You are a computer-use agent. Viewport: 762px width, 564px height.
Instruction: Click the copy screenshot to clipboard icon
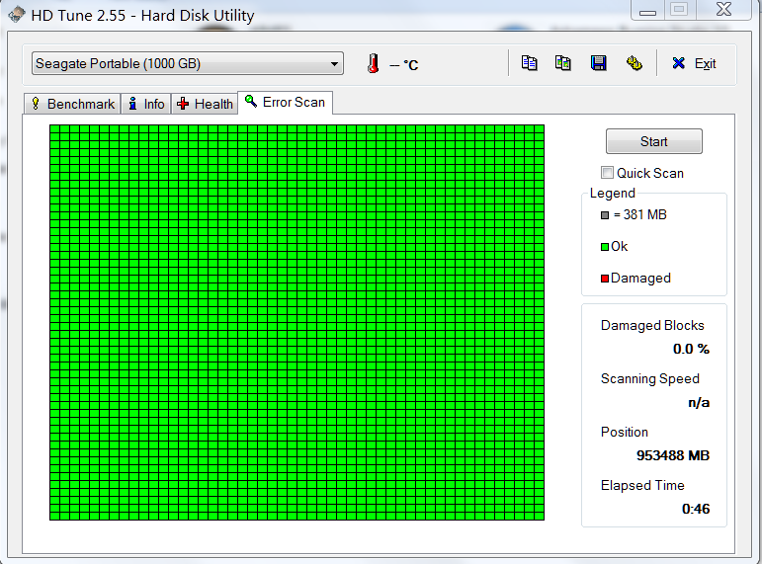(563, 63)
